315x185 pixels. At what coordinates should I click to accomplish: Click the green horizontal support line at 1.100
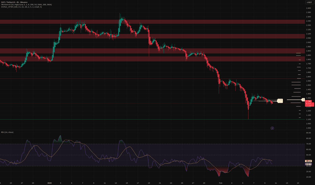click(x=152, y=119)
